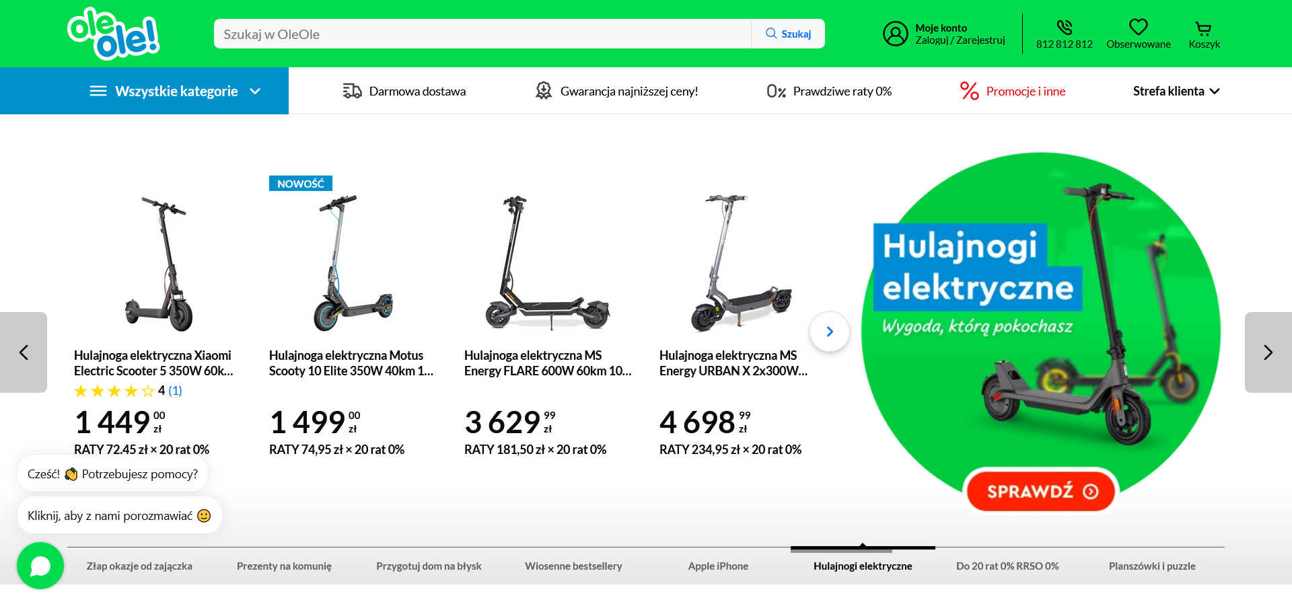Image resolution: width=1292 pixels, height=606 pixels.
Task: Open the Moje konto user icon
Action: pyautogui.click(x=895, y=34)
